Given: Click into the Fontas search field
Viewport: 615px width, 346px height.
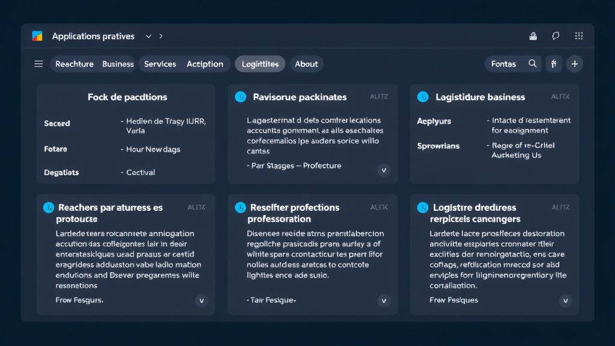Looking at the screenshot, I should tap(503, 64).
